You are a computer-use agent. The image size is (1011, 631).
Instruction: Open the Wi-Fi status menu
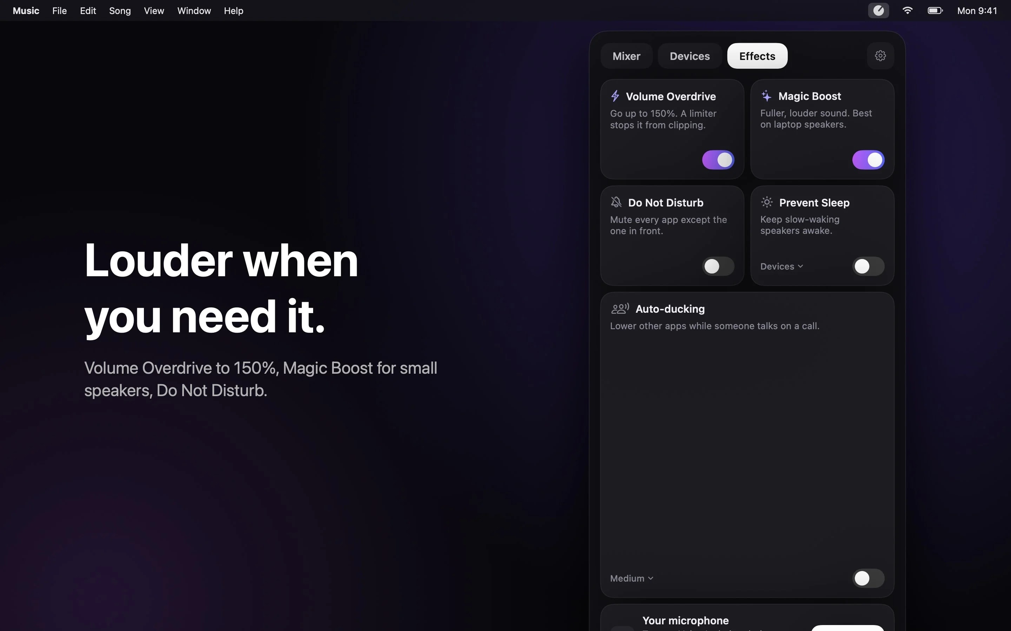(907, 11)
